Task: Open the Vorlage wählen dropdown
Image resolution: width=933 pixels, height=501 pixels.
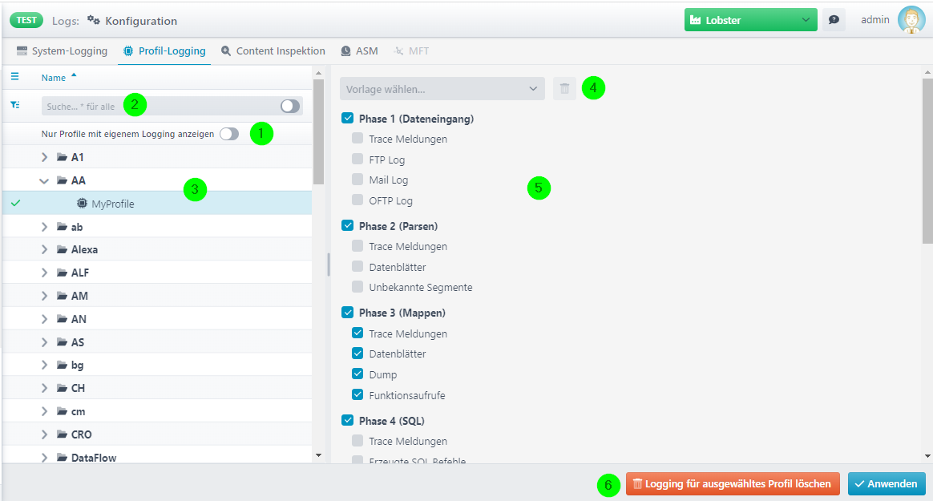Action: coord(442,89)
